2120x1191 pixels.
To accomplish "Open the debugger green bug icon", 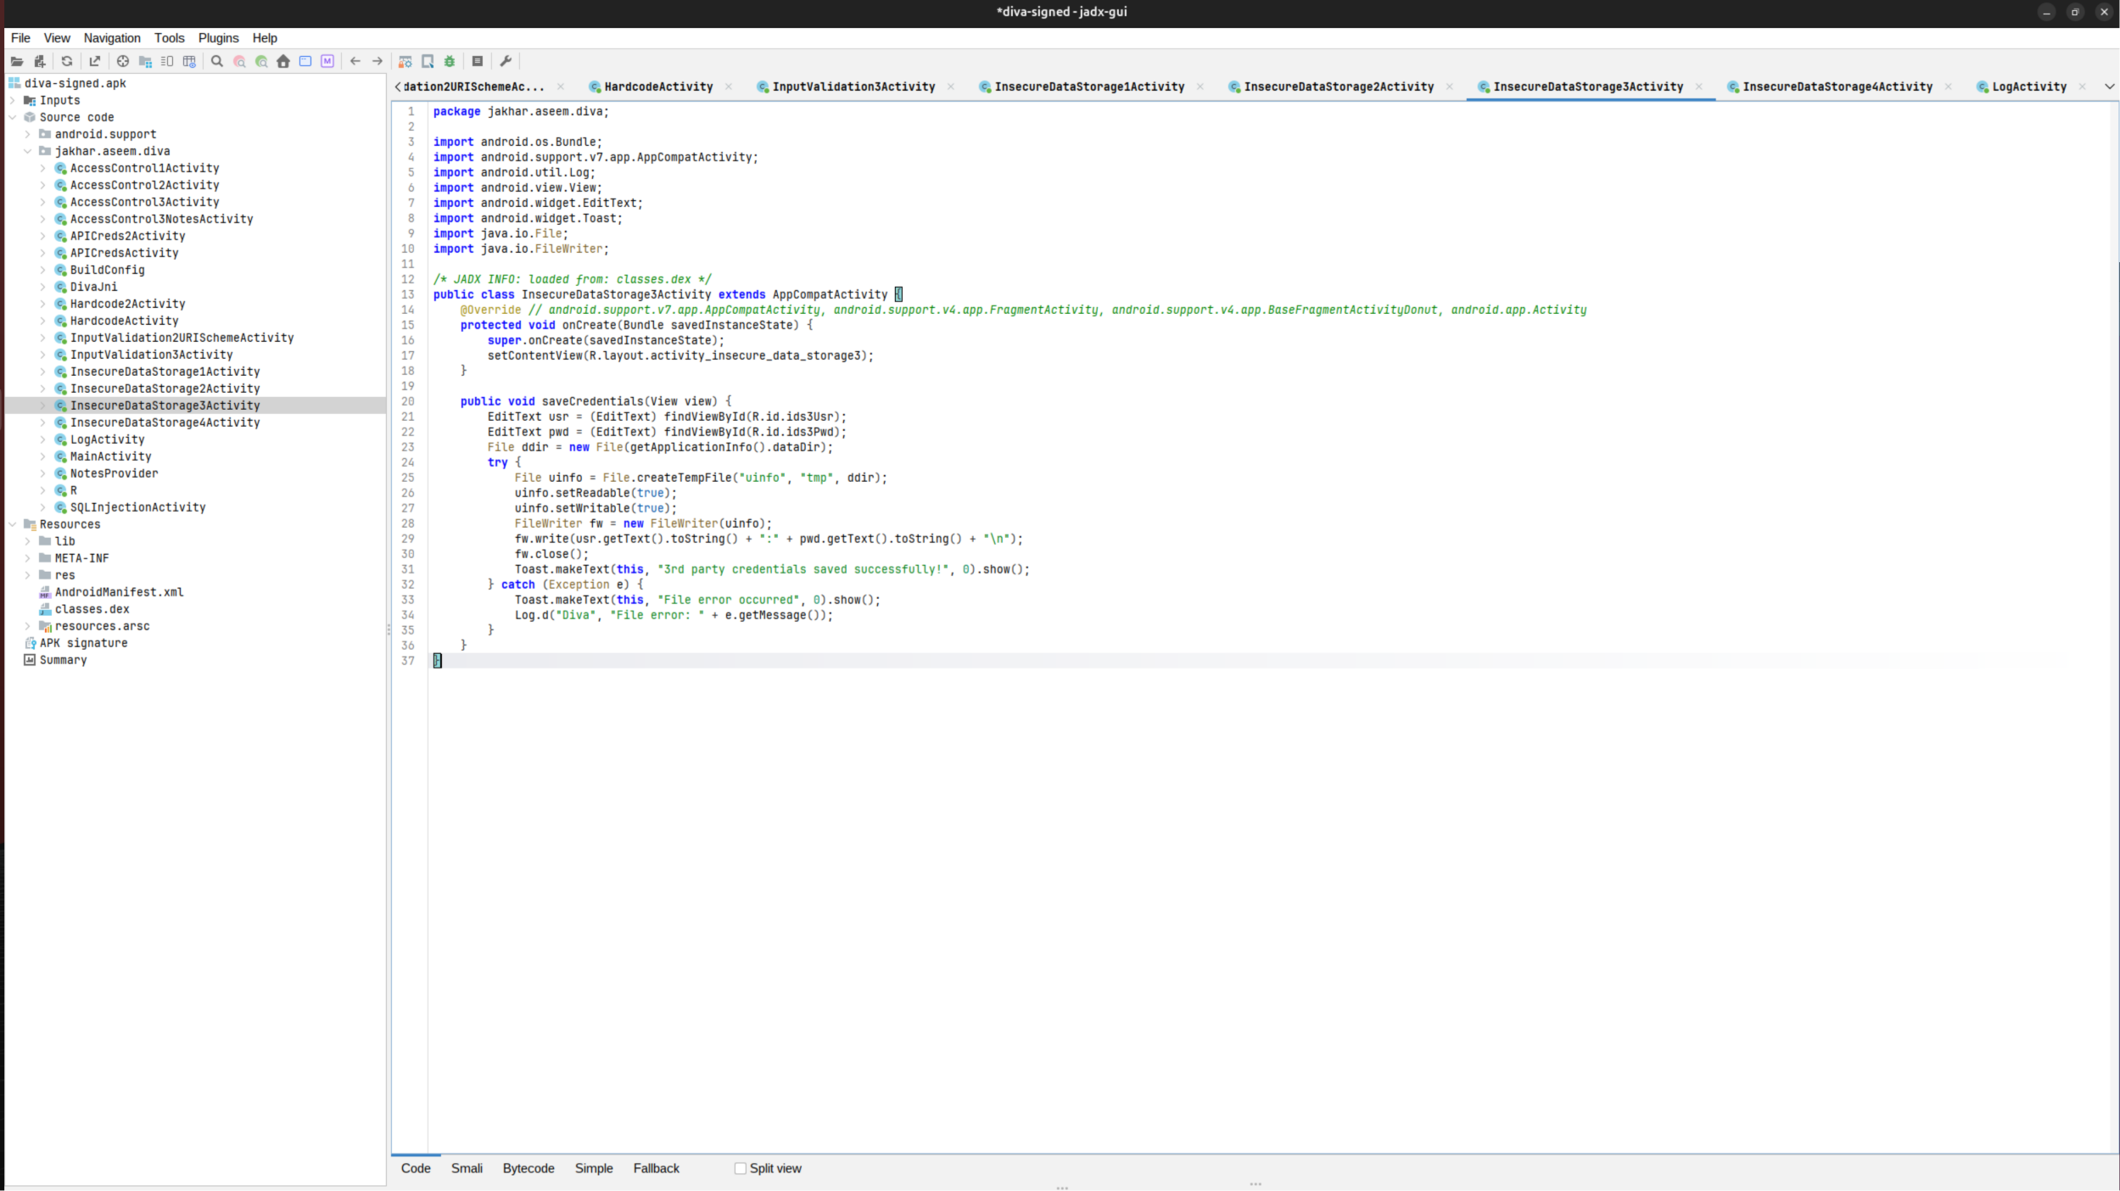I will coord(450,61).
